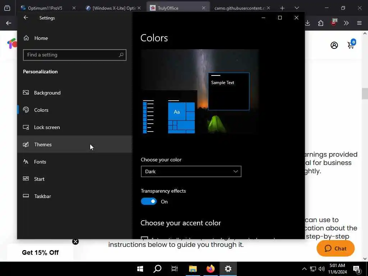368x276 pixels.
Task: Click the Find a setting search box
Action: (75, 55)
